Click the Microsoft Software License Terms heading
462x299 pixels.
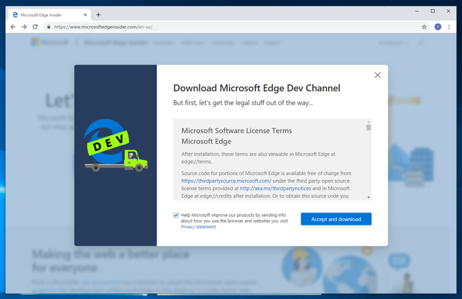236,131
